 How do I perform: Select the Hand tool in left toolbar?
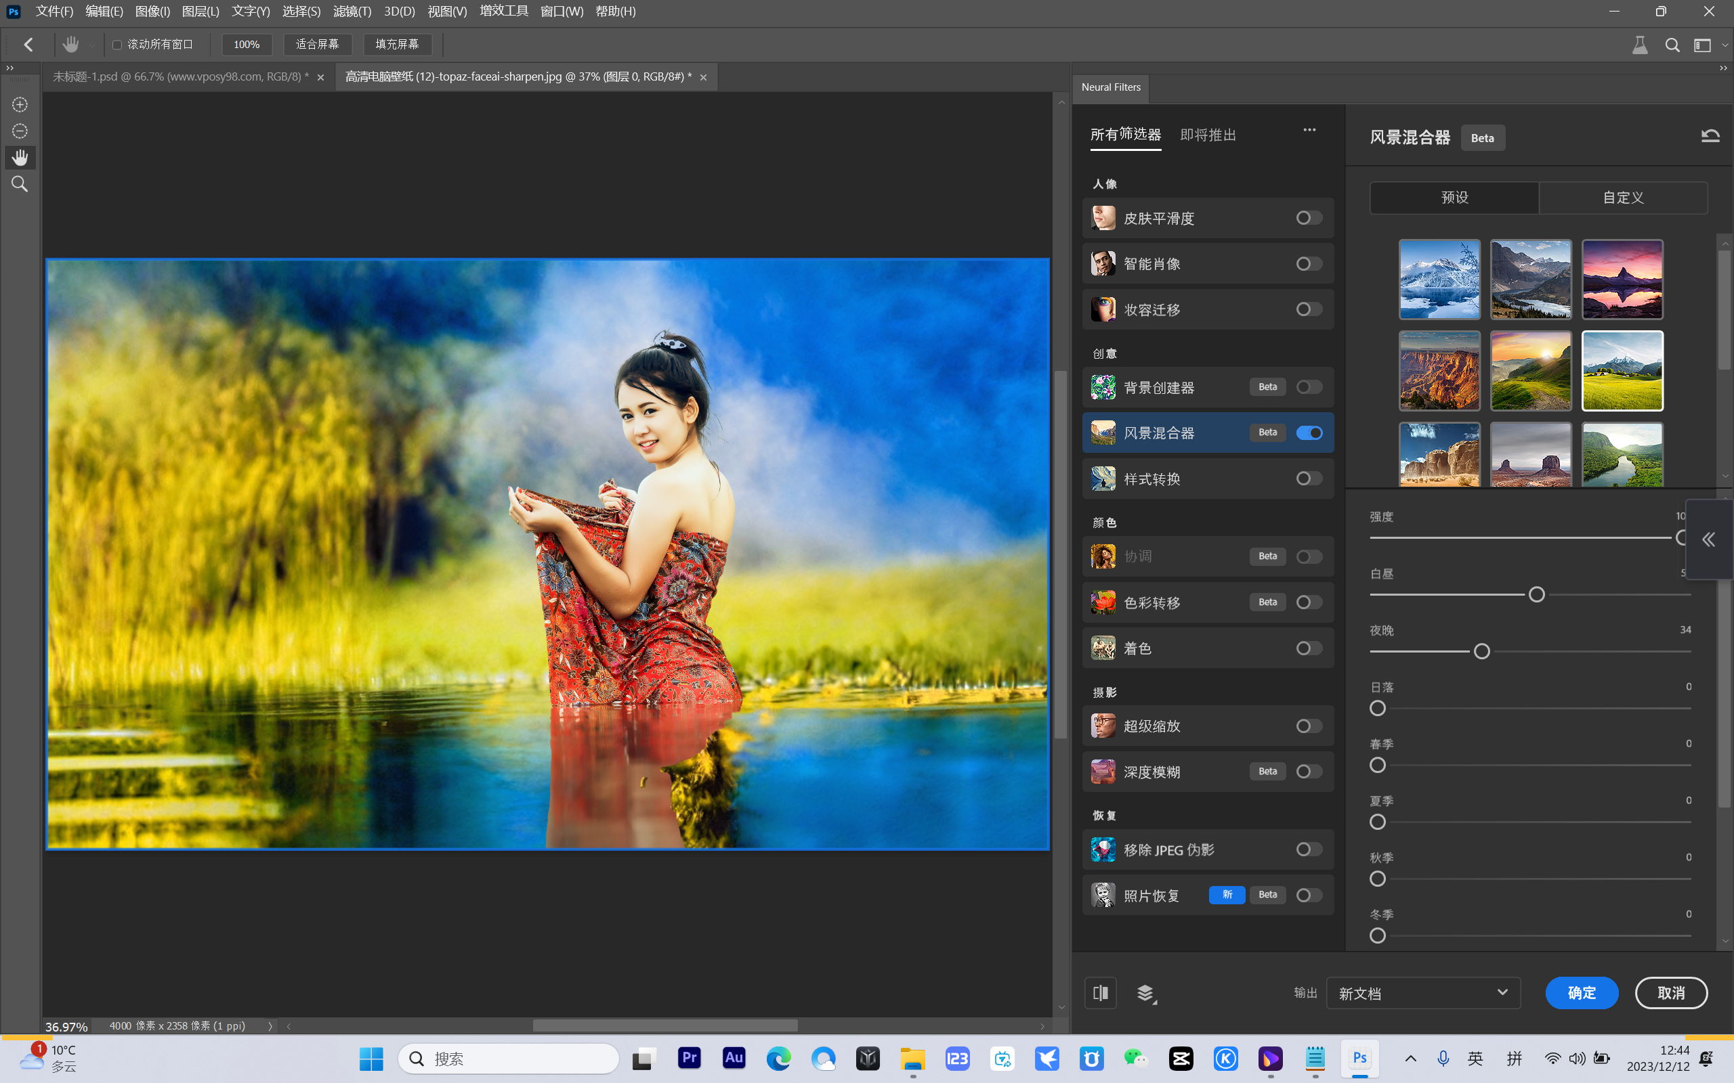pos(20,158)
